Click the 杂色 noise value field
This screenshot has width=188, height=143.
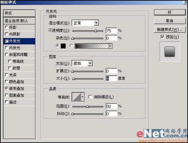(112, 38)
